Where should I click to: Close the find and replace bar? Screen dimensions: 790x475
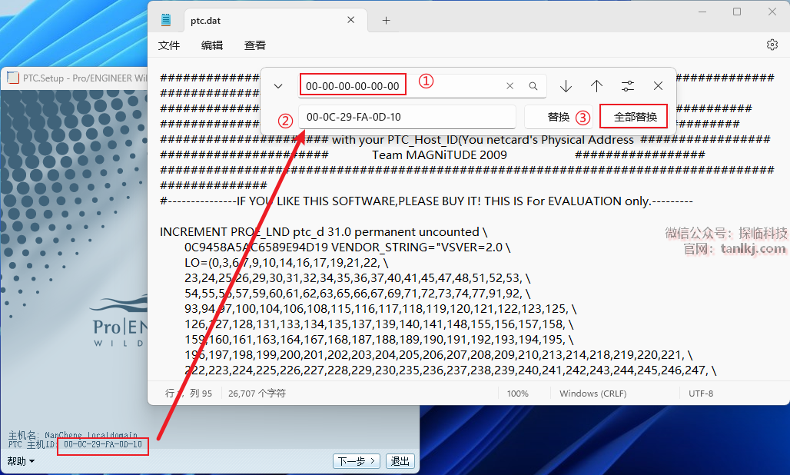(658, 86)
